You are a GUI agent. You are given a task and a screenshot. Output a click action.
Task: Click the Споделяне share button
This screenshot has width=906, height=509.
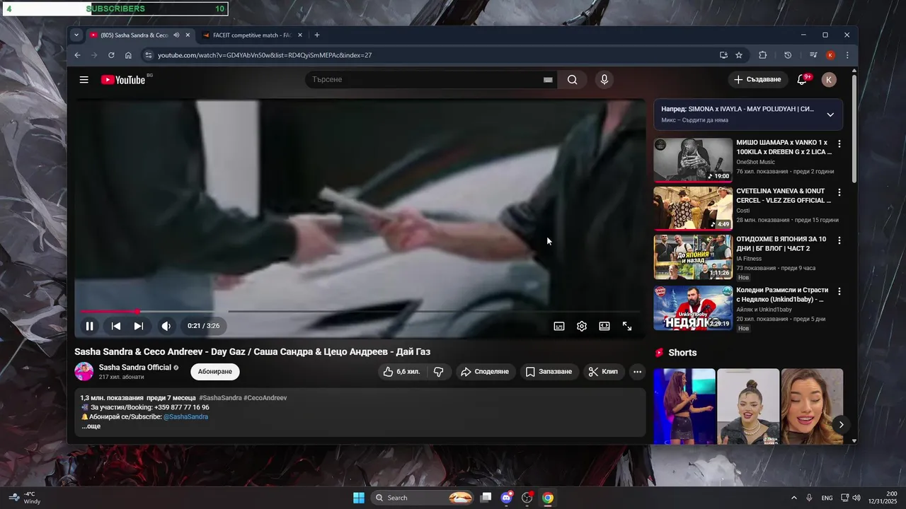click(x=485, y=372)
